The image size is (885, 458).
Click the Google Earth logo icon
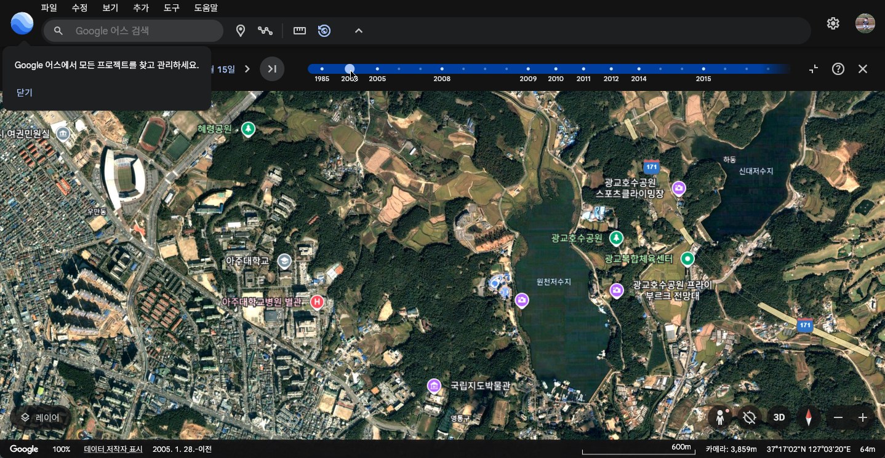click(22, 23)
